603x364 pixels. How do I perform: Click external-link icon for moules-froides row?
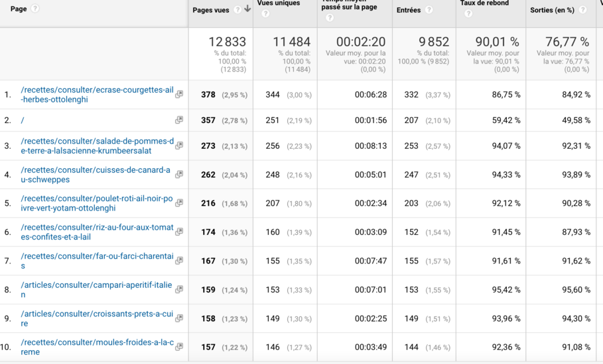coord(179,347)
